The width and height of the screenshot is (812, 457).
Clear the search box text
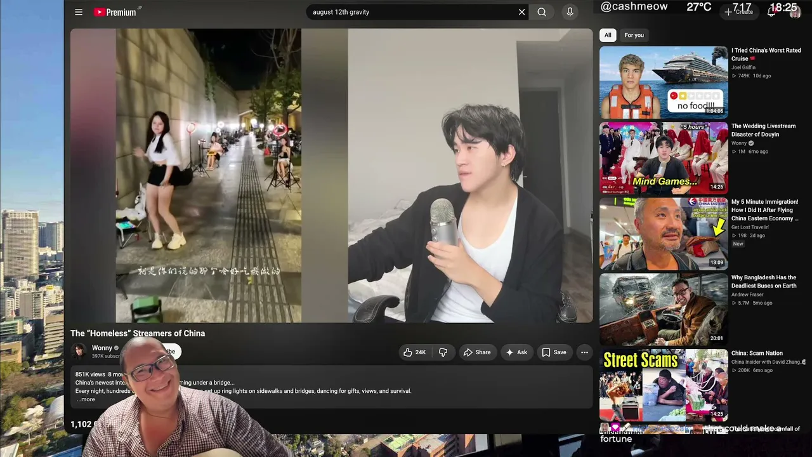coord(522,12)
